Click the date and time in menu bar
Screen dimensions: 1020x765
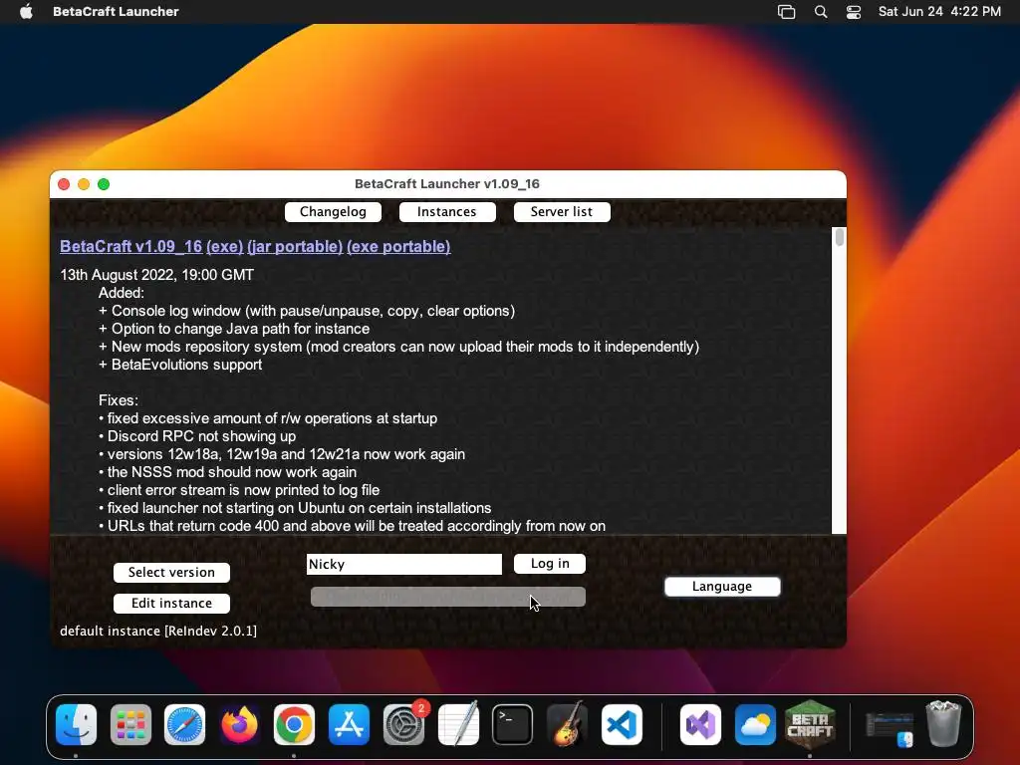pyautogui.click(x=939, y=11)
